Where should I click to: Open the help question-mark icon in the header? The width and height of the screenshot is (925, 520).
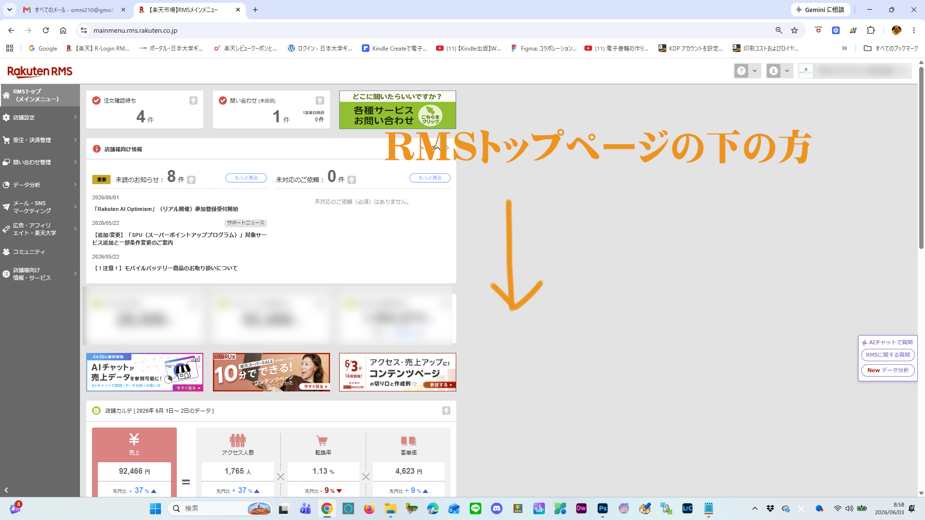coord(741,71)
